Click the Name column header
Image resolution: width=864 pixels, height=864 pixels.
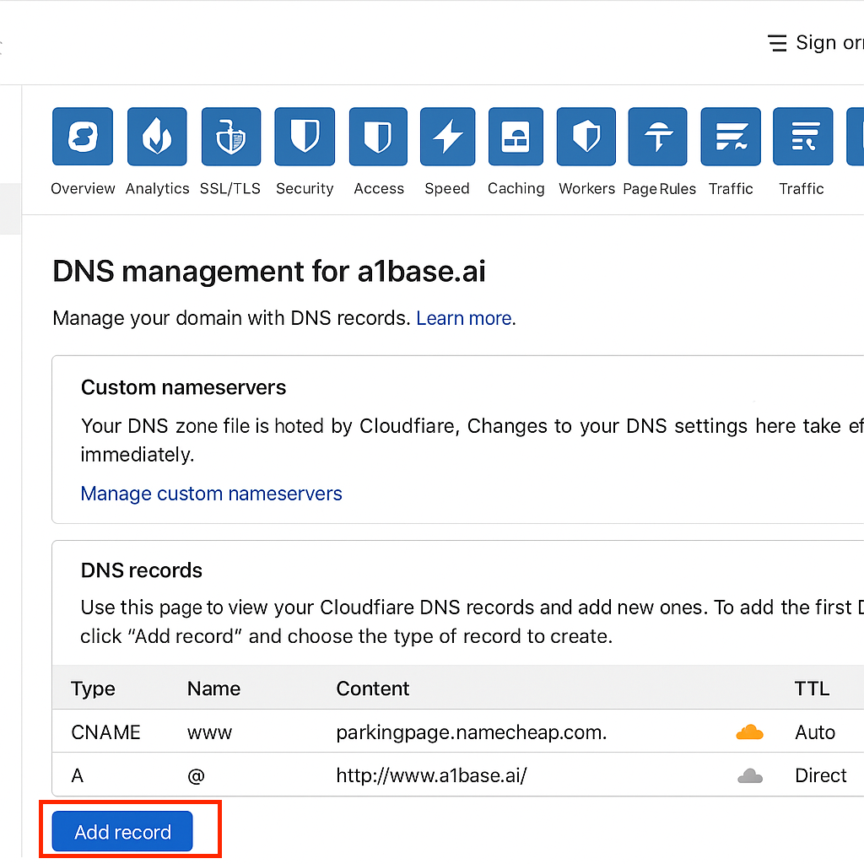[x=213, y=688]
